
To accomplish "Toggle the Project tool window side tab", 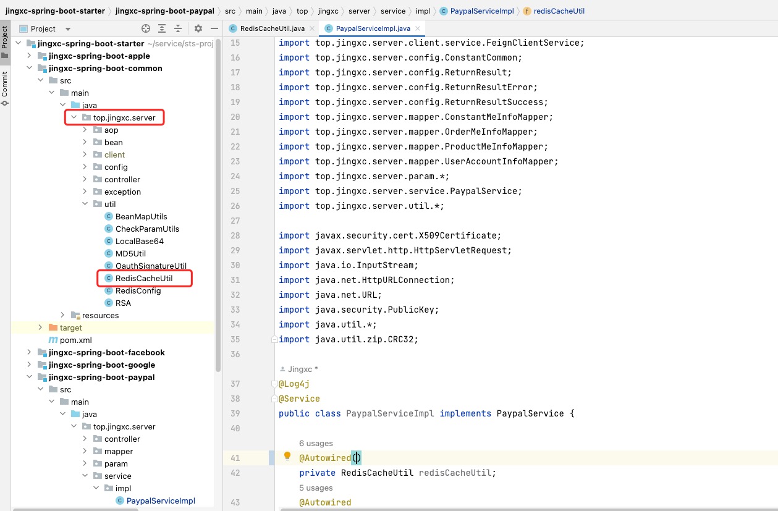I will point(5,42).
